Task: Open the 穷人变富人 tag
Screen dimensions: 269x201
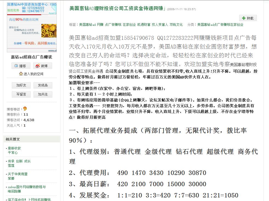Action: click(160, 25)
